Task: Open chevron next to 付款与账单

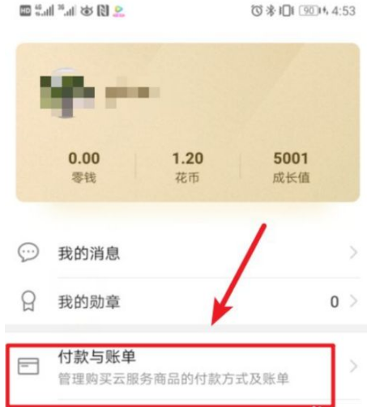Action: (x=353, y=367)
